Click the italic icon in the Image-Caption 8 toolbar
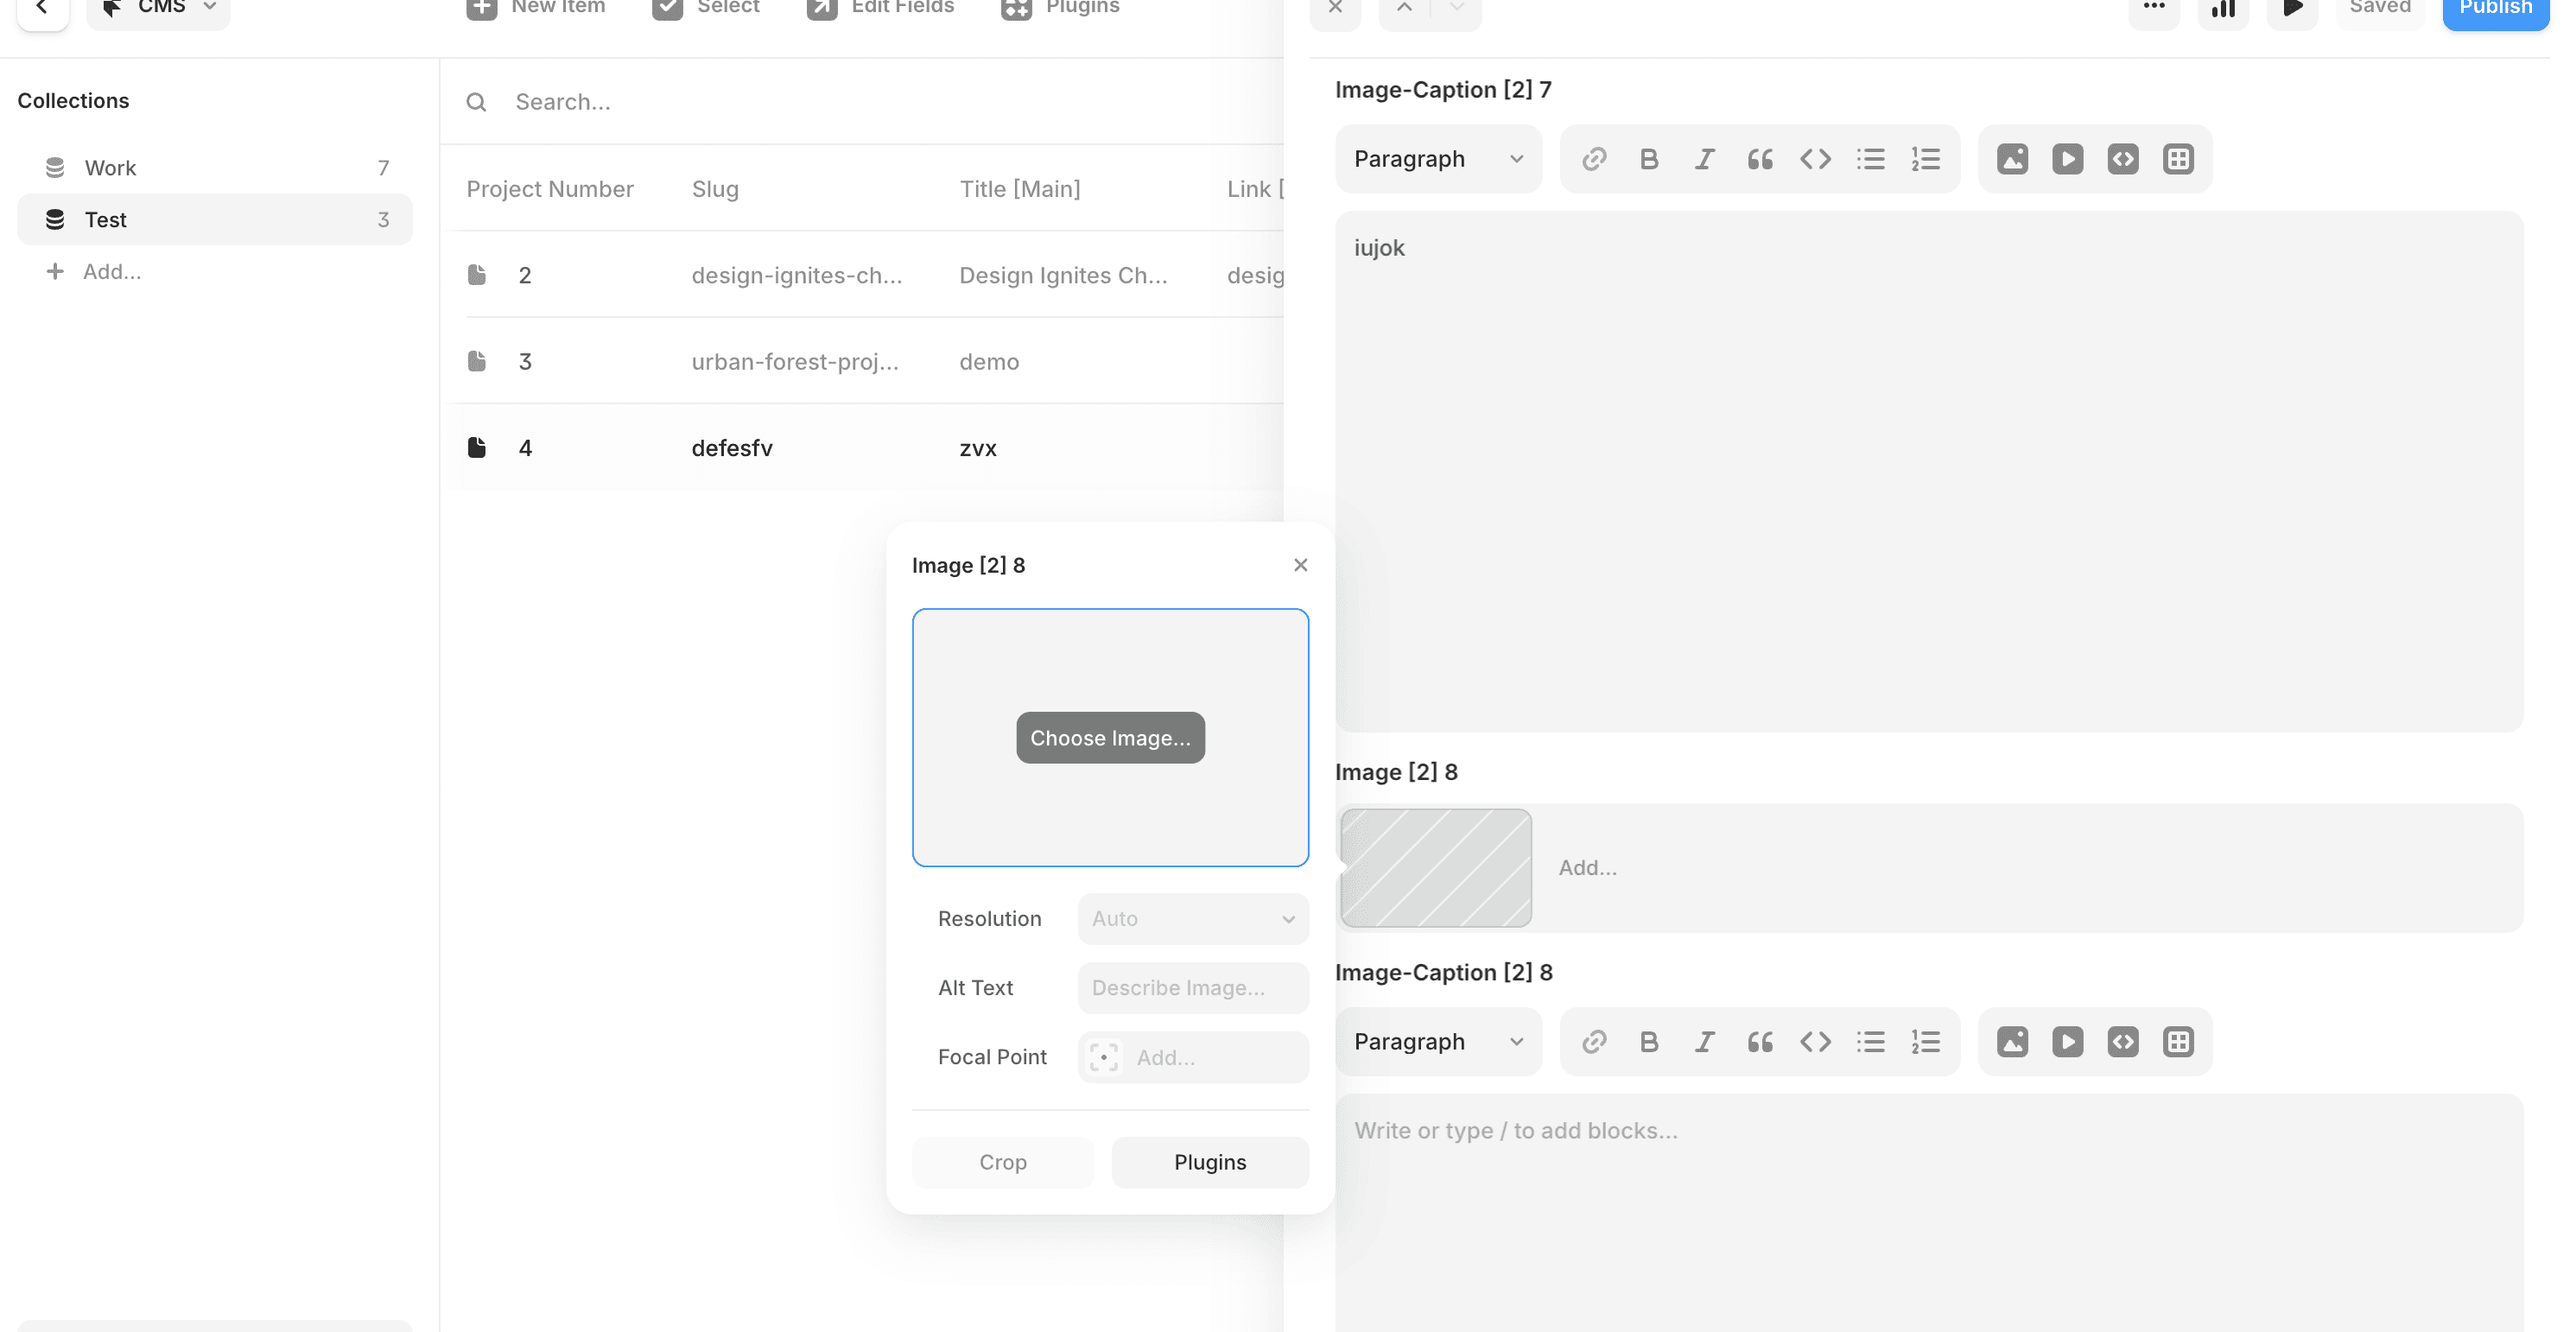This screenshot has height=1332, width=2576. tap(1704, 1042)
